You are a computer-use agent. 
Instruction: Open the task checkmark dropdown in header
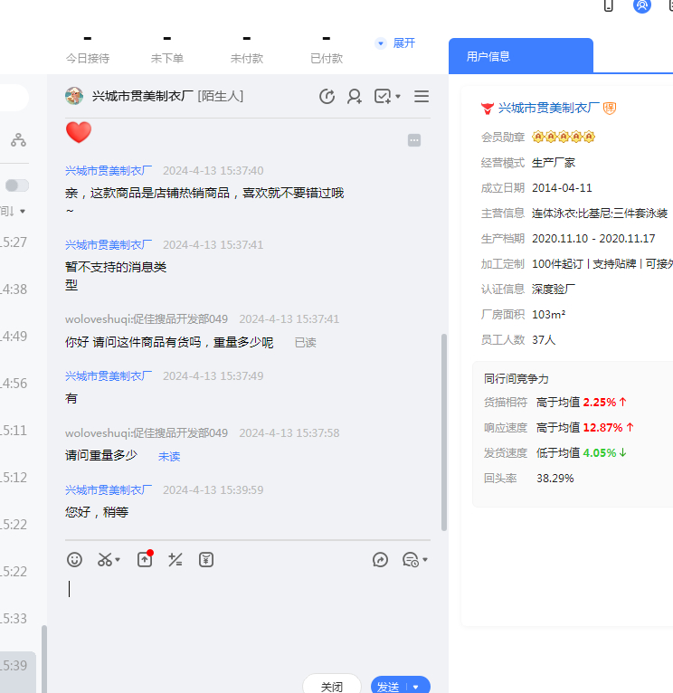(387, 97)
